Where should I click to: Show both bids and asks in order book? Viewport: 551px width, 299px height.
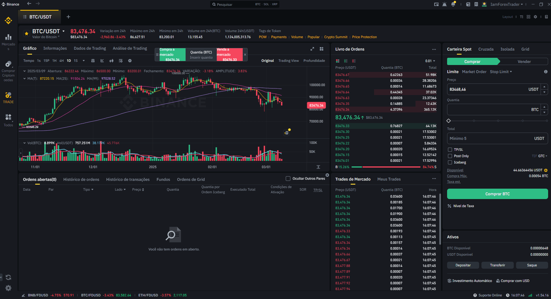[338, 61]
